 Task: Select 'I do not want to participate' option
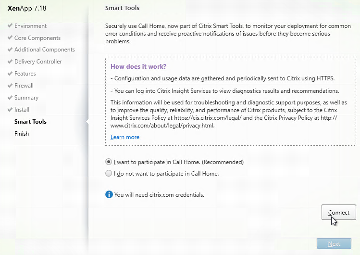point(109,173)
